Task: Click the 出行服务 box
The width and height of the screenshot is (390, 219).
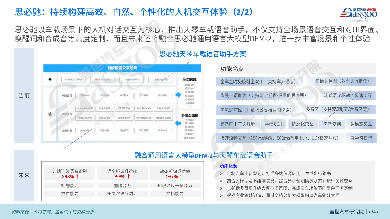Action: [104, 95]
